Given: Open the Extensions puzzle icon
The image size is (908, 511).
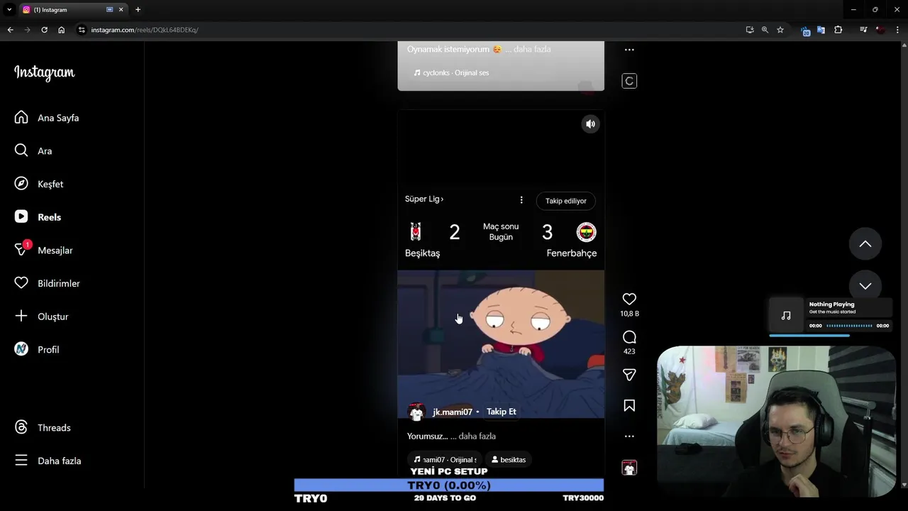Looking at the screenshot, I should 838,30.
